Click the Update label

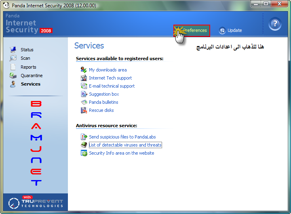pos(234,30)
